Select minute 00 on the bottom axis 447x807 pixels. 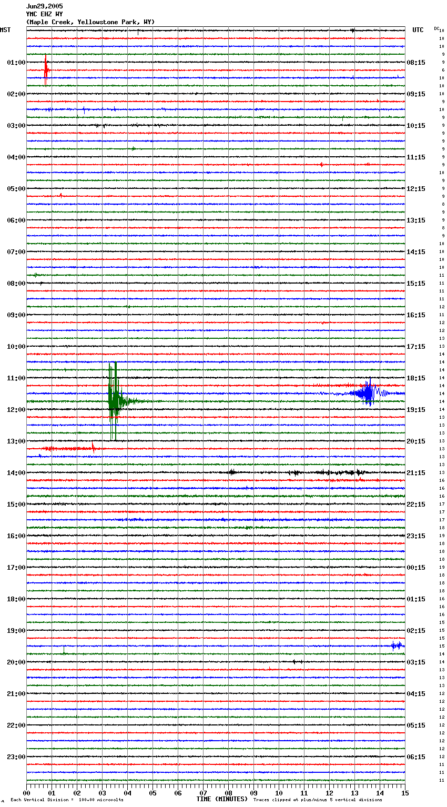(26, 793)
